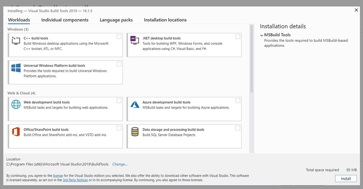Click the Web development globe icon
Viewport: 363px width, 189px height.
[16, 104]
